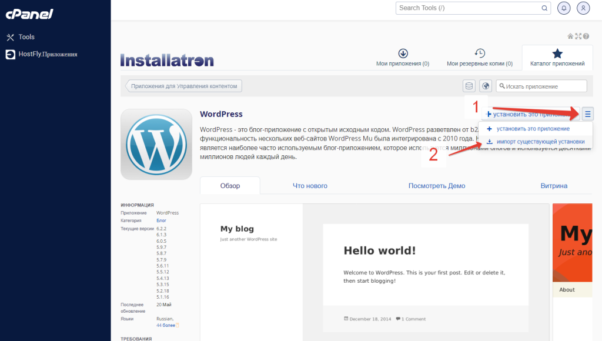Select version 5.9.7 in list
Image resolution: width=602 pixels, height=341 pixels.
click(x=161, y=248)
